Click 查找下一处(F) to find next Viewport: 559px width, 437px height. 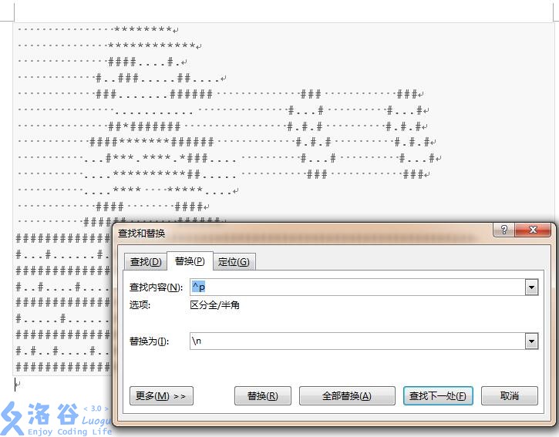pyautogui.click(x=437, y=396)
